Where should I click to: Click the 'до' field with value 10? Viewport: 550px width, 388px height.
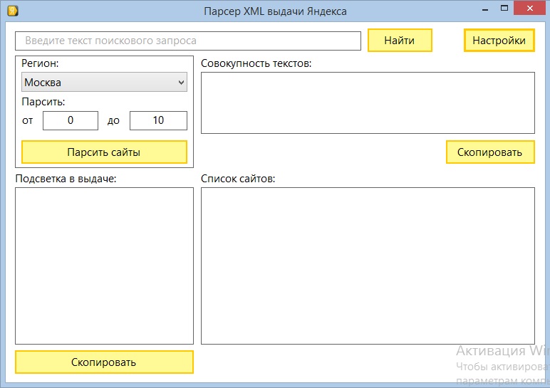point(159,120)
